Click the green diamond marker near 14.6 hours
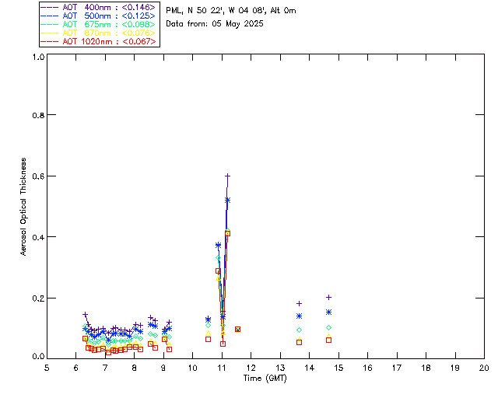This screenshot has width=498, height=398. click(x=328, y=327)
